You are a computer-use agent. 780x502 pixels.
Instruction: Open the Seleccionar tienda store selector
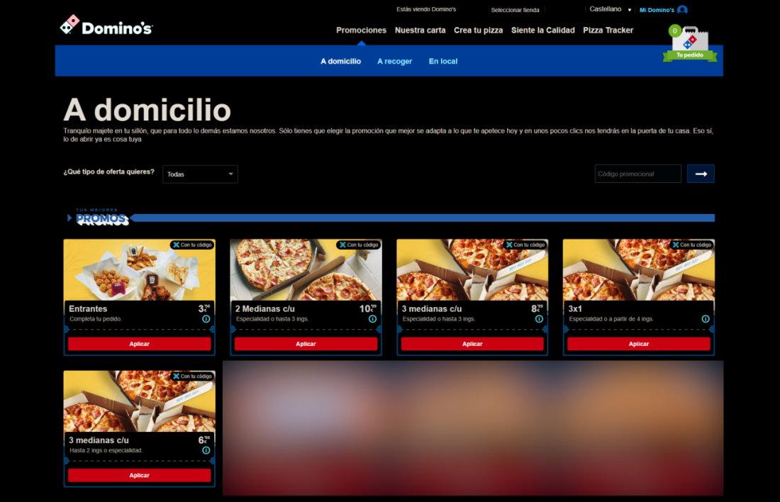[x=515, y=10]
